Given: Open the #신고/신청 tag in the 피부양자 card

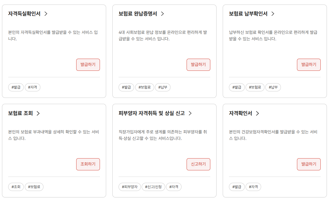Looking at the screenshot, I should [x=153, y=187].
